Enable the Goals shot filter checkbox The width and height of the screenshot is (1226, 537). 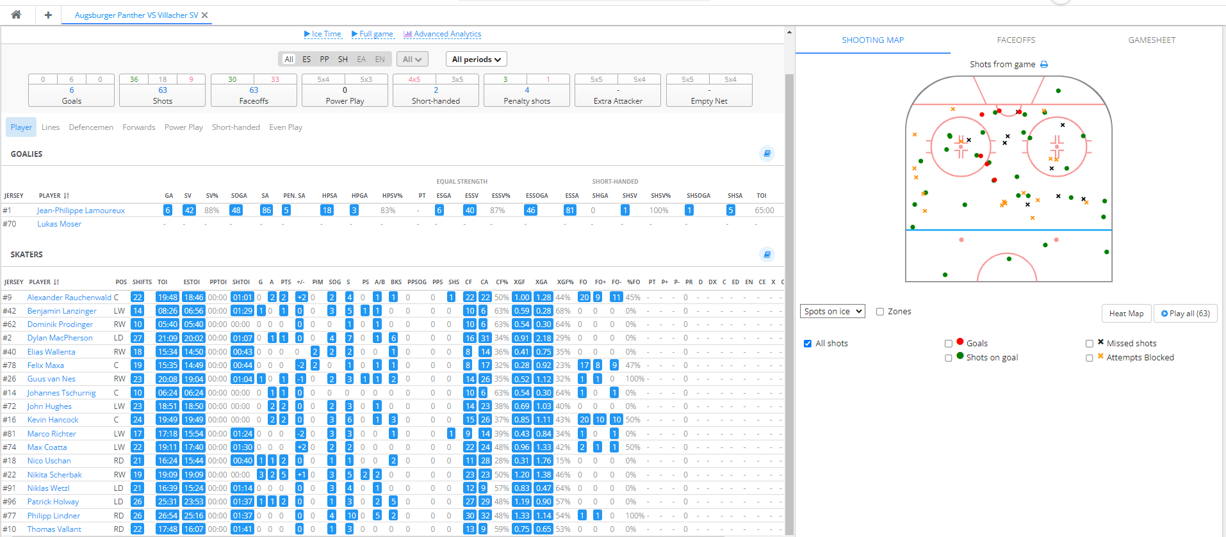pyautogui.click(x=949, y=344)
